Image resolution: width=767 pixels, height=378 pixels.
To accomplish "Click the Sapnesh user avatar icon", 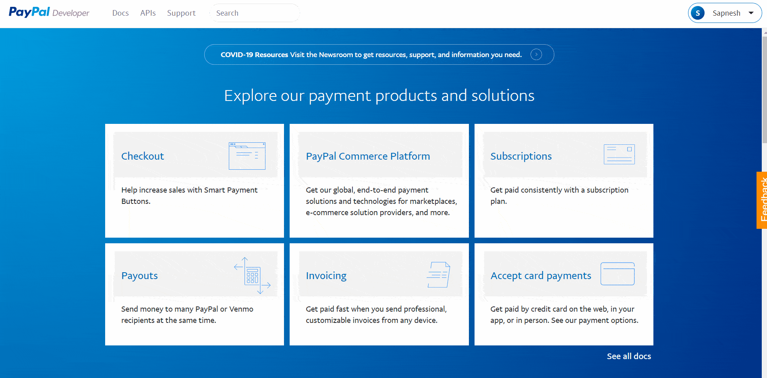I will coord(698,13).
